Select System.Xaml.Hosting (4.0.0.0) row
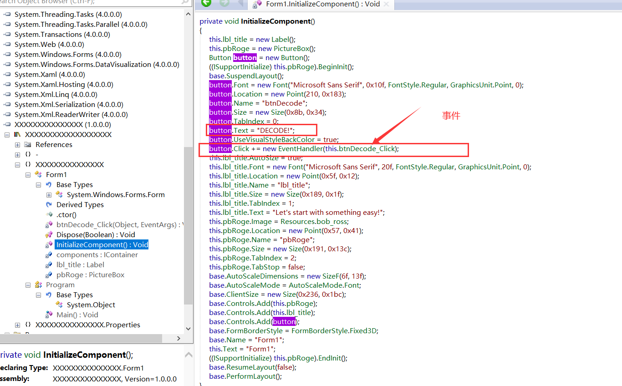 coord(64,84)
